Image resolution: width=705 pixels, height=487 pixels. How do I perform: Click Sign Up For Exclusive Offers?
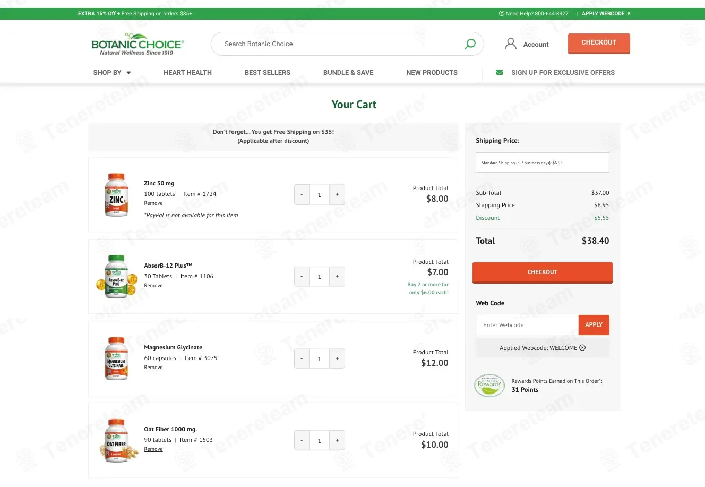click(x=563, y=73)
